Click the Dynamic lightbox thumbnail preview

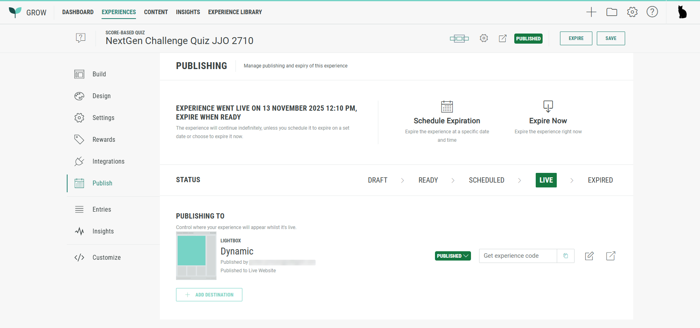196,256
